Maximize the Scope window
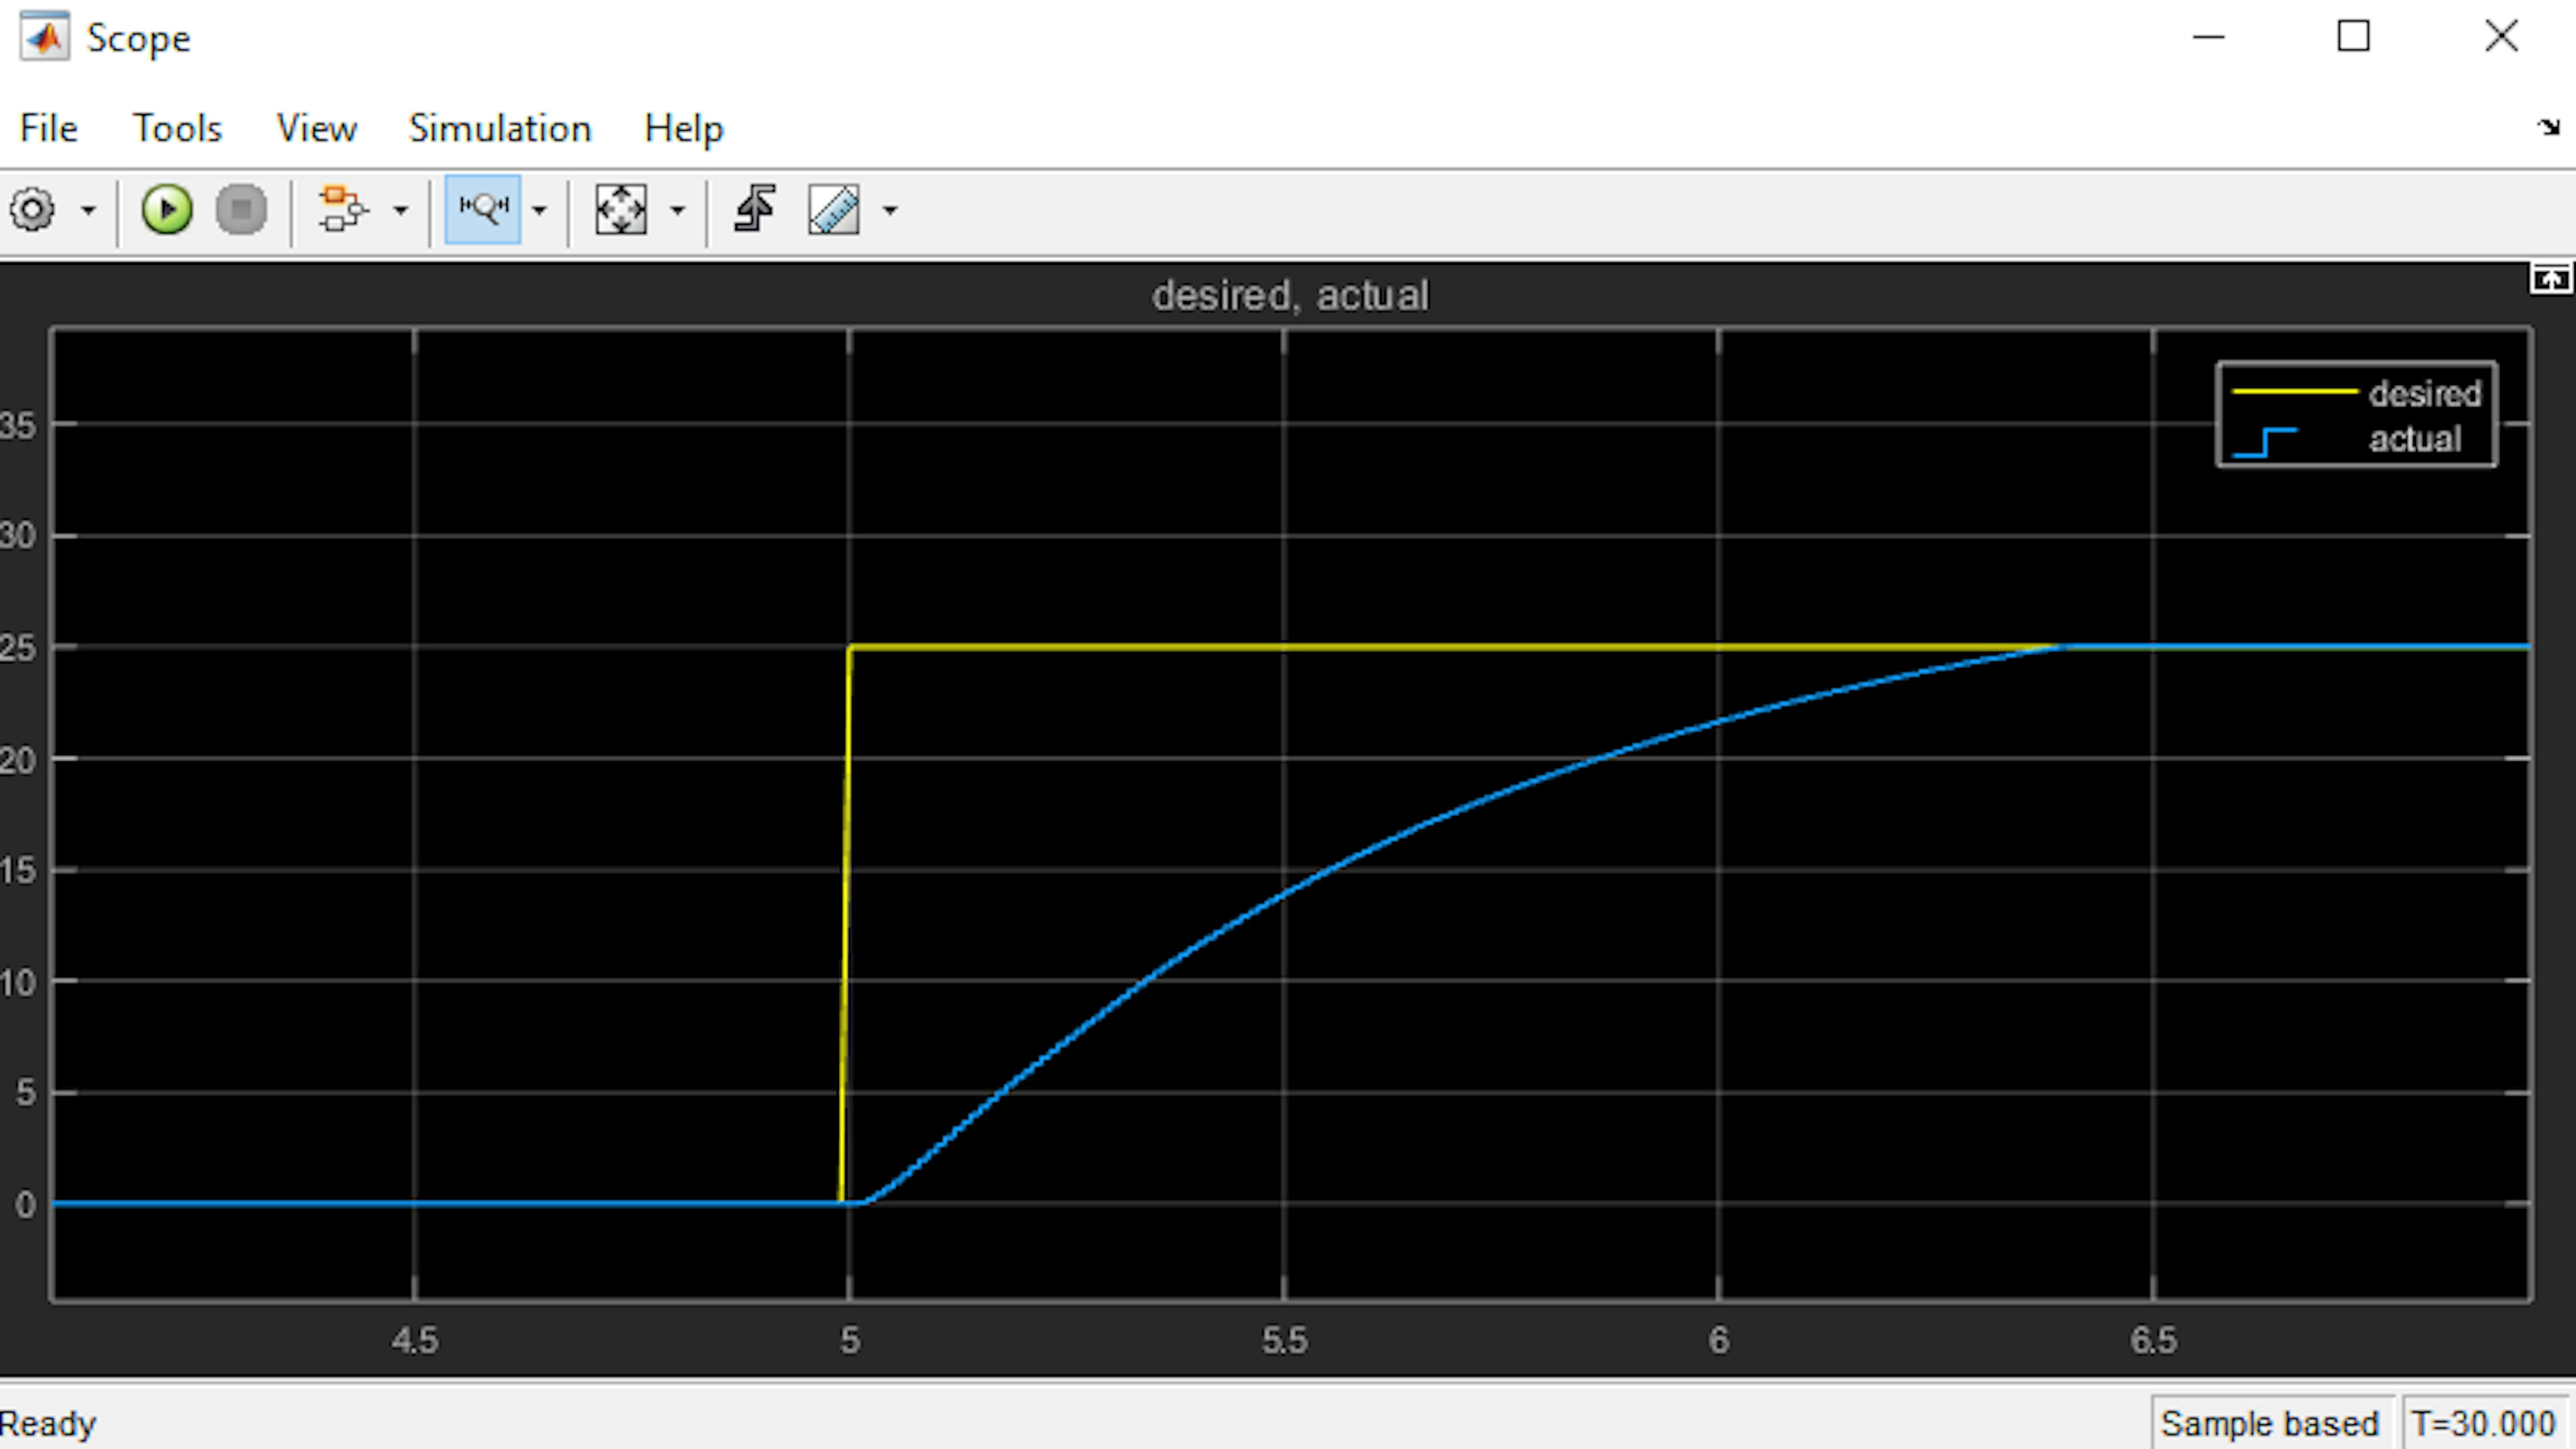The height and width of the screenshot is (1449, 2576). (x=2353, y=37)
